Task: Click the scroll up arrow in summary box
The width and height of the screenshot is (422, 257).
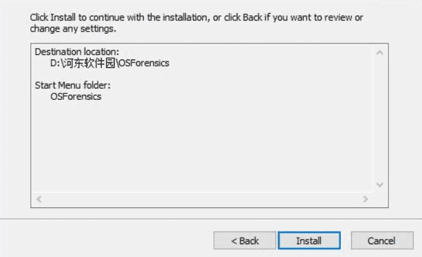Action: tap(380, 53)
